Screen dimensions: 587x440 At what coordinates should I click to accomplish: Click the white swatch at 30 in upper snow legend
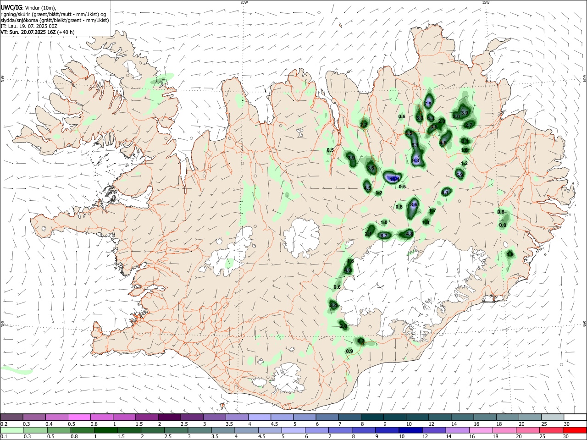point(574,417)
